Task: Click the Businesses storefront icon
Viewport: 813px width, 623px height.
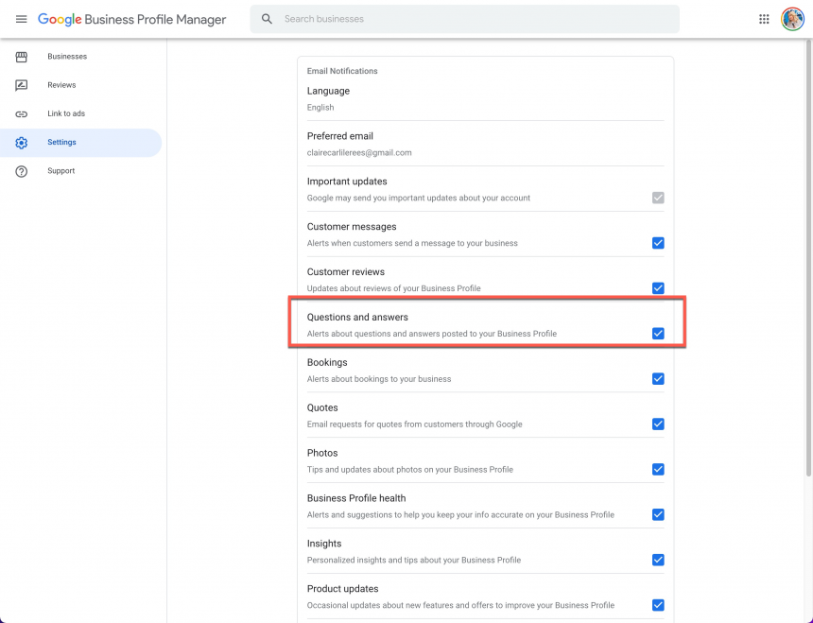Action: point(22,57)
